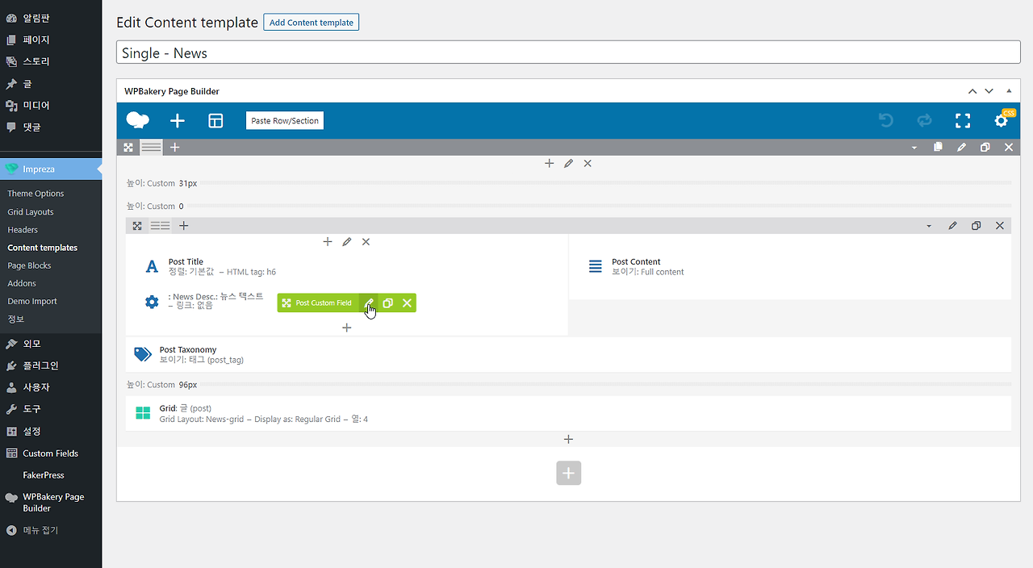The width and height of the screenshot is (1033, 568).
Task: Click Add Content template button
Action: click(311, 23)
